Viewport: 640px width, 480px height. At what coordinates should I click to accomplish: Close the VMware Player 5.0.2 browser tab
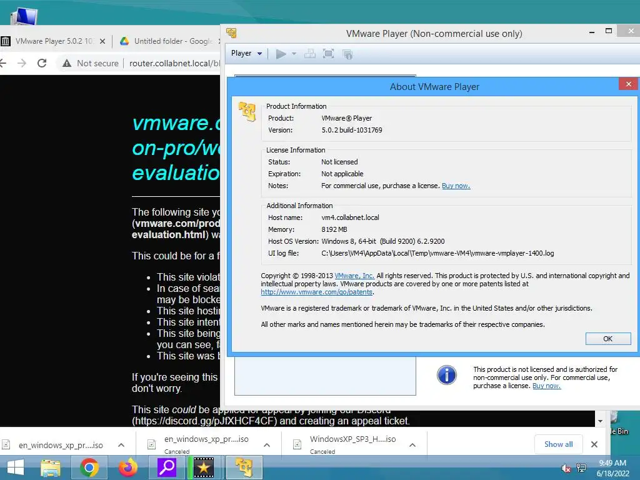[102, 41]
